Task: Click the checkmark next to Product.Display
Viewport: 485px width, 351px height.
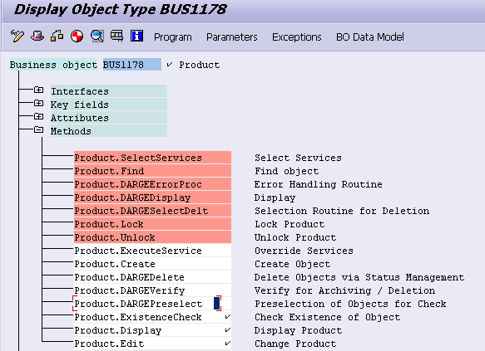Action: pyautogui.click(x=228, y=329)
